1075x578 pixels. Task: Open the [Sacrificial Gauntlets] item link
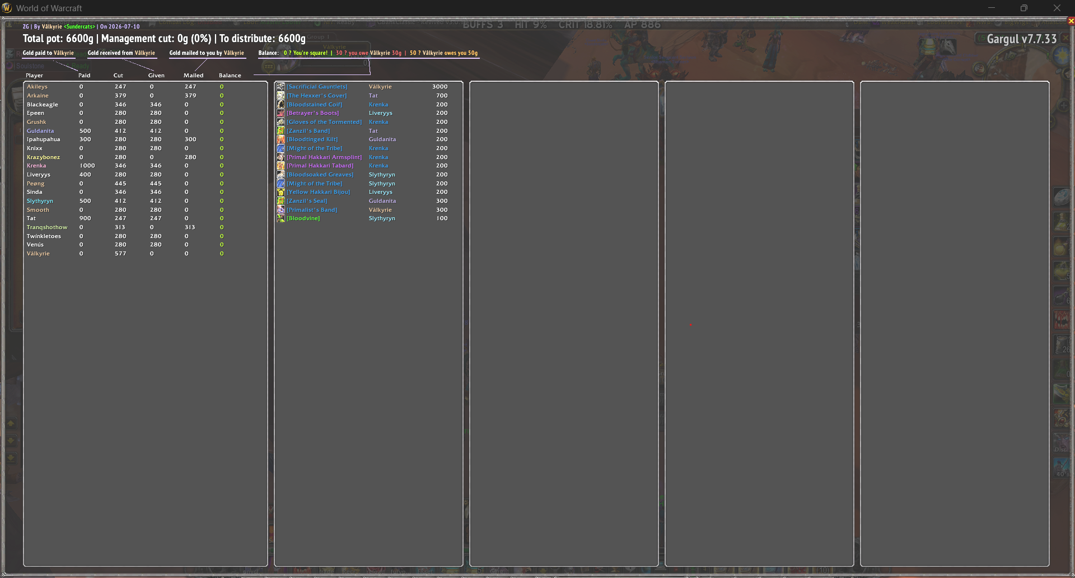(x=317, y=87)
